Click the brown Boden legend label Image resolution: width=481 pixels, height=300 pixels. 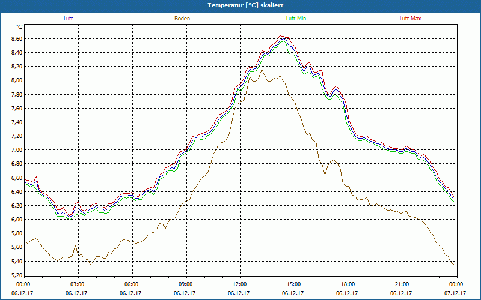(182, 19)
